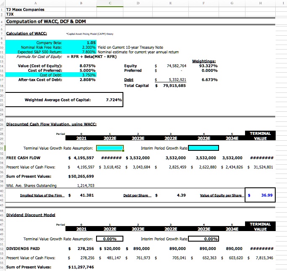Select column G header
This screenshot has height=271, width=287.
tap(232, 3)
